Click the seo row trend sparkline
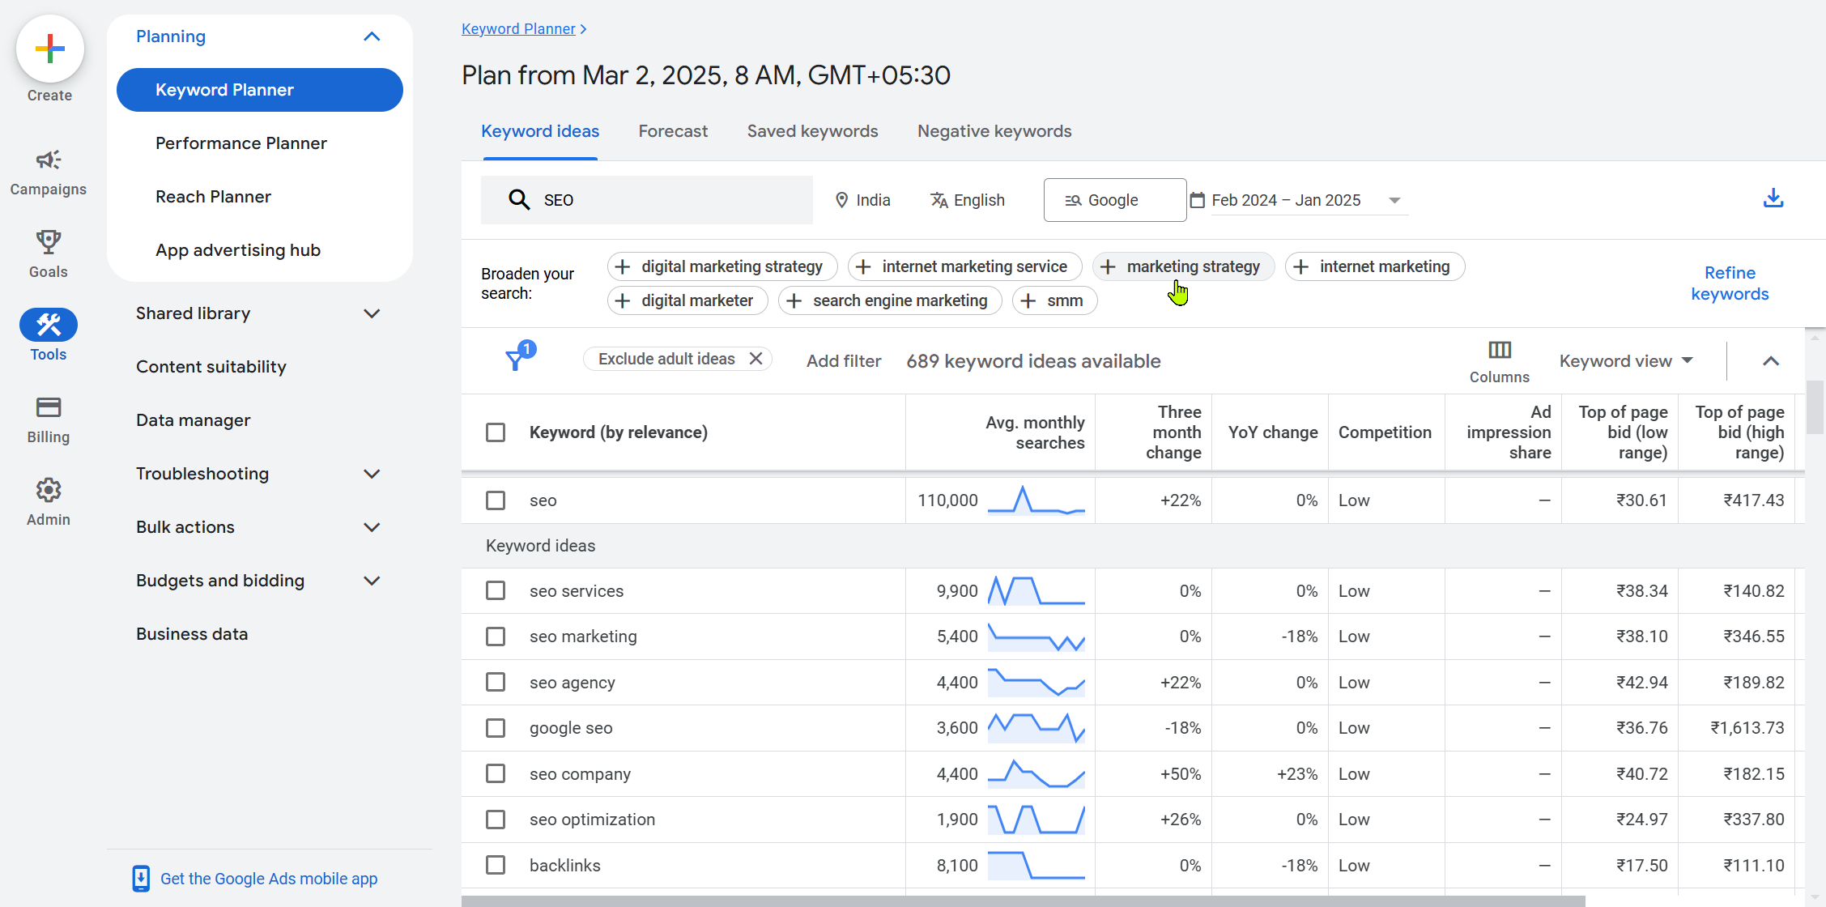 (x=1036, y=500)
